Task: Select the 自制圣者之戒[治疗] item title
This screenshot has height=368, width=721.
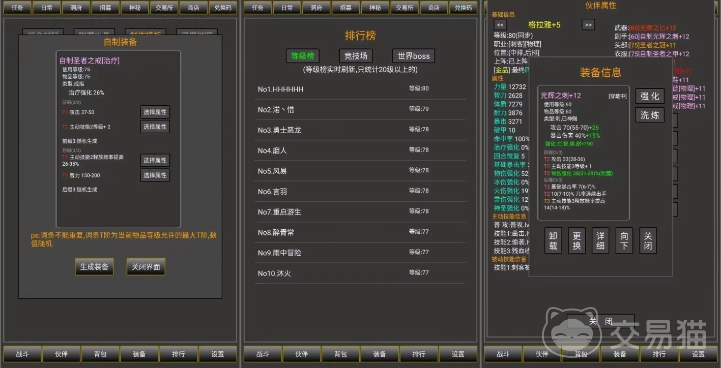Action: click(90, 60)
